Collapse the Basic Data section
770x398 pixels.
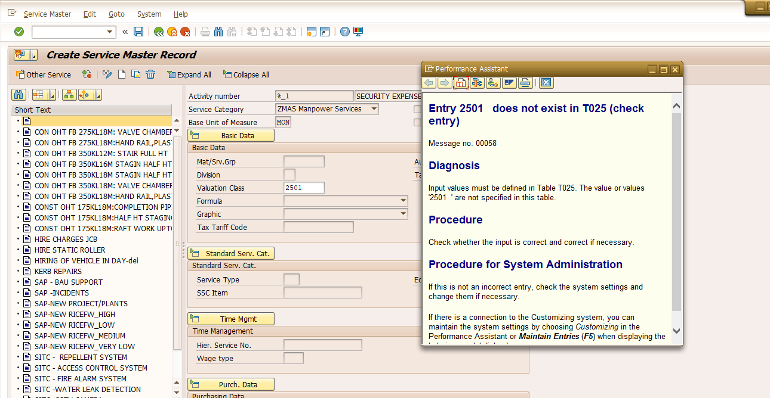click(x=231, y=135)
